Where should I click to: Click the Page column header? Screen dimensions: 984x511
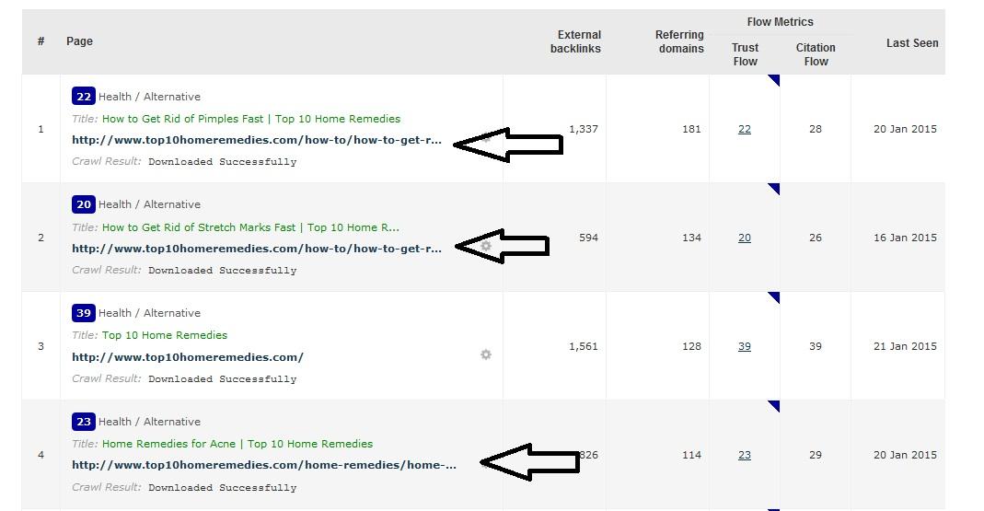coord(79,41)
